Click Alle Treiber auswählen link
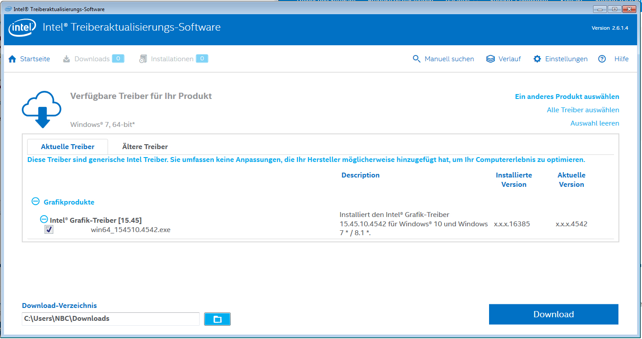Image resolution: width=642 pixels, height=339 pixels. tap(583, 110)
